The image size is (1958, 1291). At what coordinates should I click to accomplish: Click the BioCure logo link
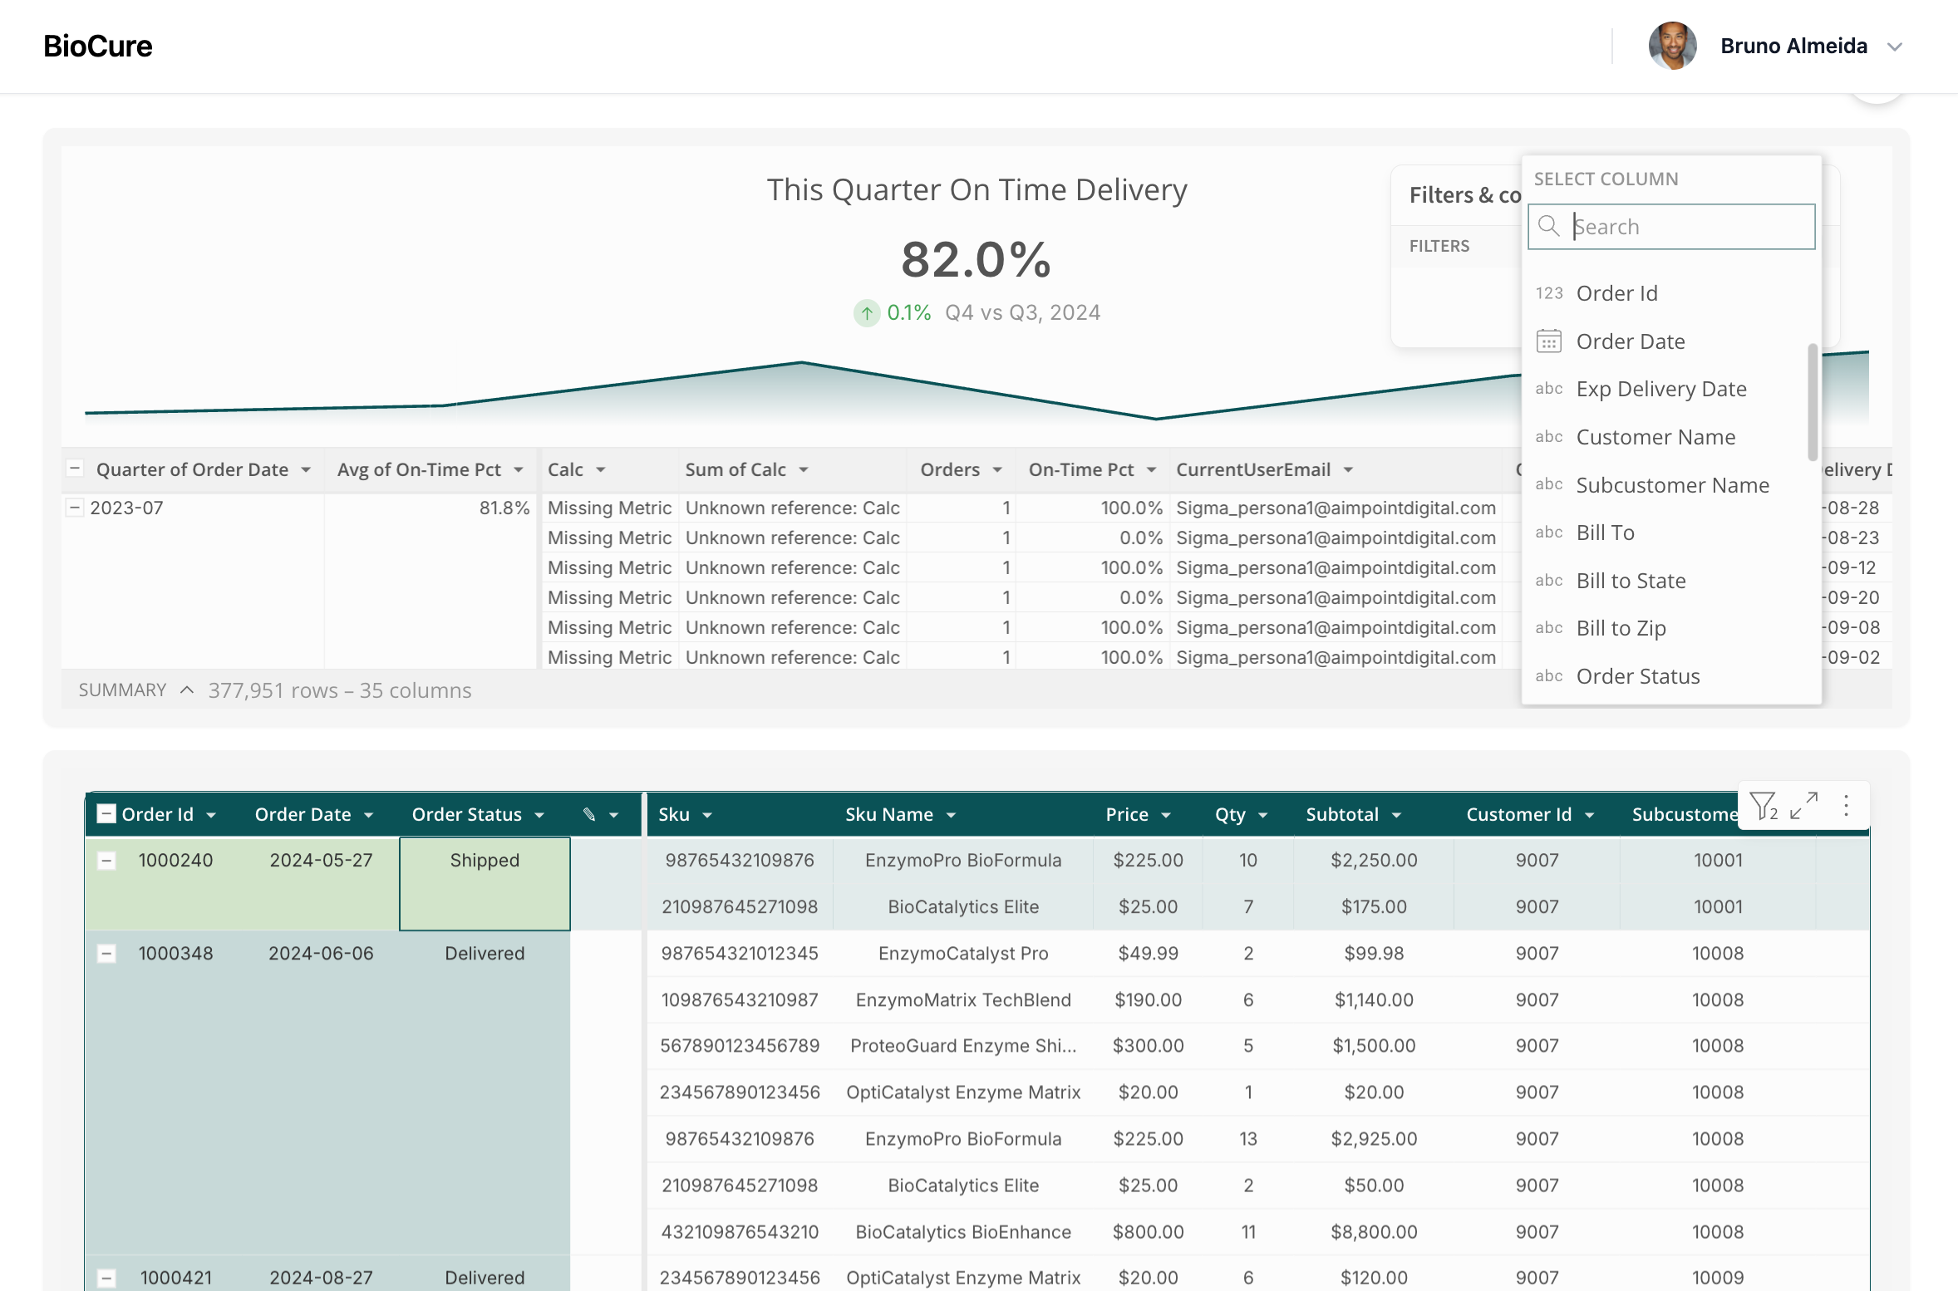click(x=98, y=46)
